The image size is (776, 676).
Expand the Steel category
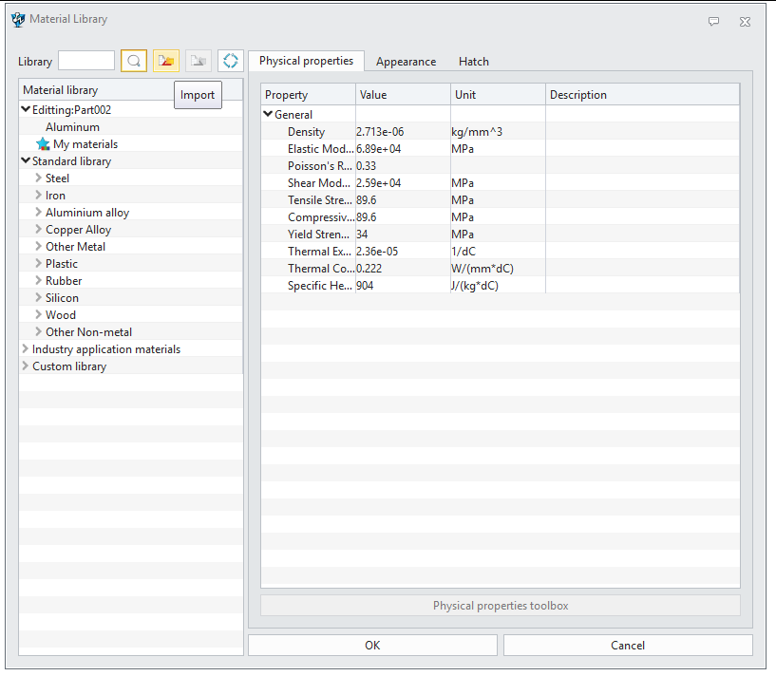coord(39,178)
